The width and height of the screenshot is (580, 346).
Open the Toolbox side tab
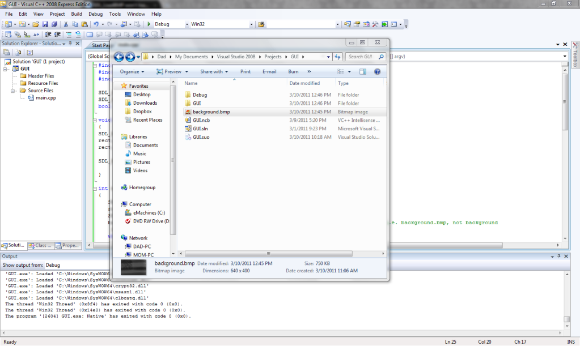pyautogui.click(x=575, y=55)
